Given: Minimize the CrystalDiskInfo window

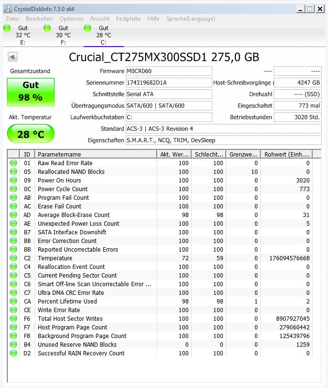Looking at the screenshot, I should coord(301,9).
